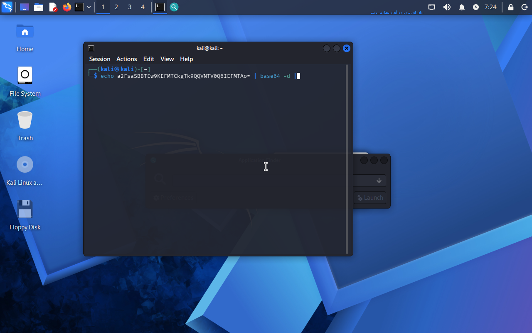Open the Kali applications menu icon
This screenshot has width=532, height=333.
pos(7,7)
